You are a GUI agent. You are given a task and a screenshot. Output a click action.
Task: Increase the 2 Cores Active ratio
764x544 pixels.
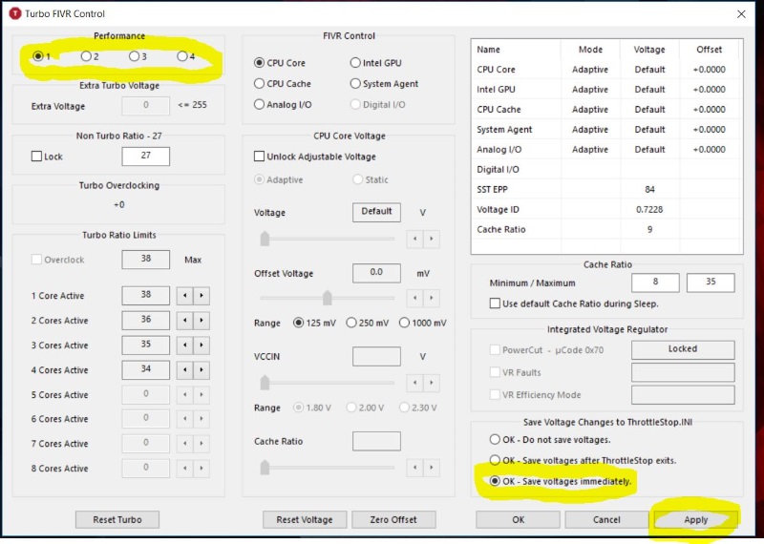pyautogui.click(x=202, y=321)
